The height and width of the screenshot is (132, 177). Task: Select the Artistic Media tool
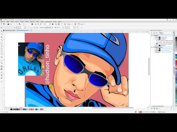(x=1, y=46)
